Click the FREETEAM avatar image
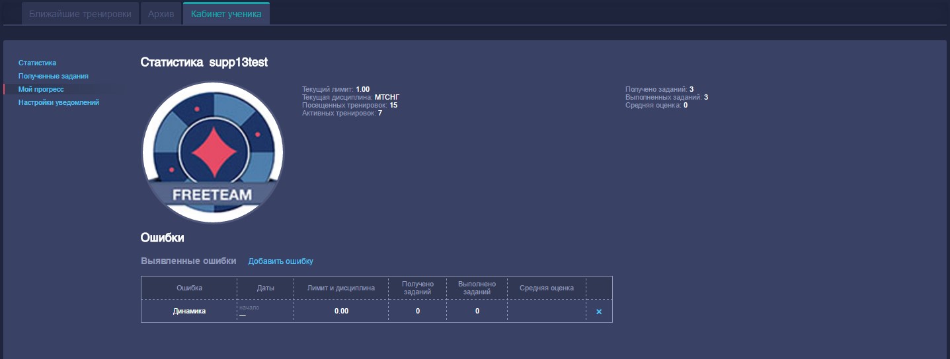This screenshot has width=950, height=359. (213, 152)
